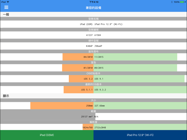187x140 pixels.
Task: Tap the 11/2015 release date bar
Action: 136,57
